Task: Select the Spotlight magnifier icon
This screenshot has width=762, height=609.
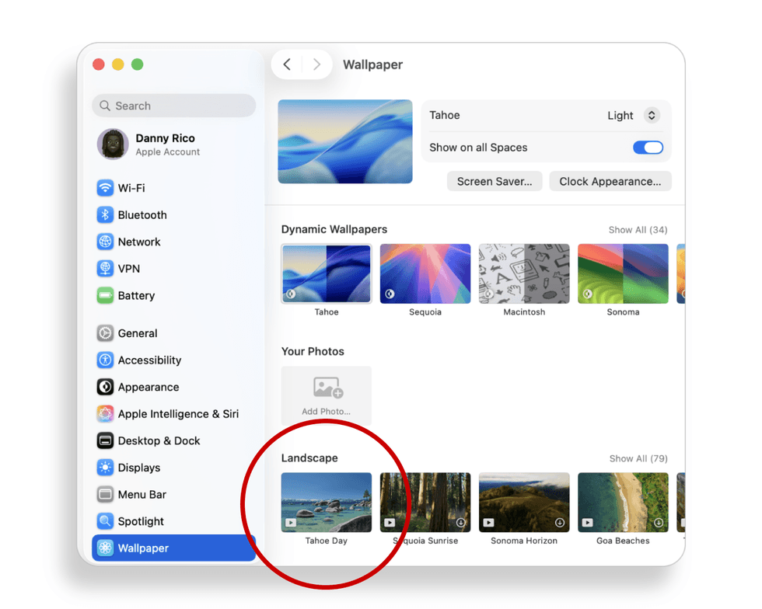Action: (105, 521)
